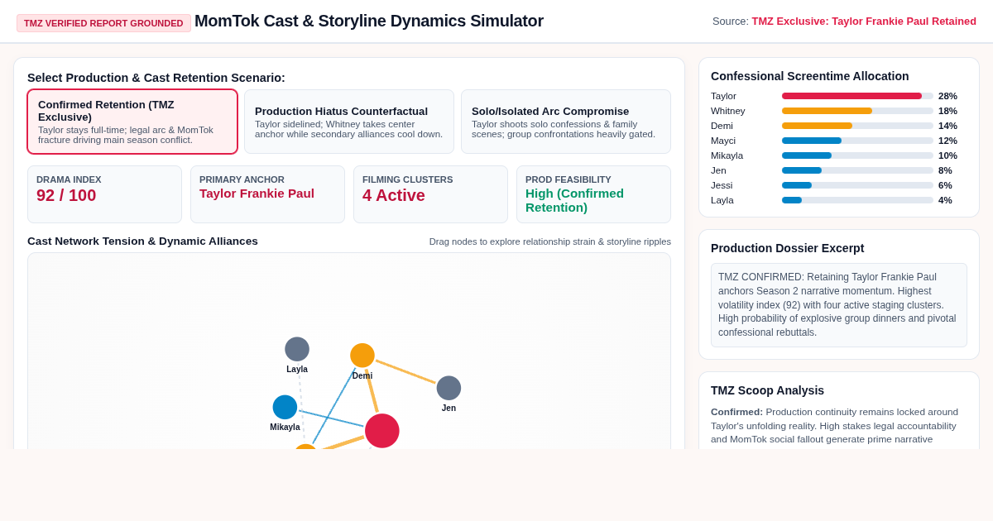Click the Confessional Screentime Allocation heading
This screenshot has width=993, height=521.
pos(809,76)
